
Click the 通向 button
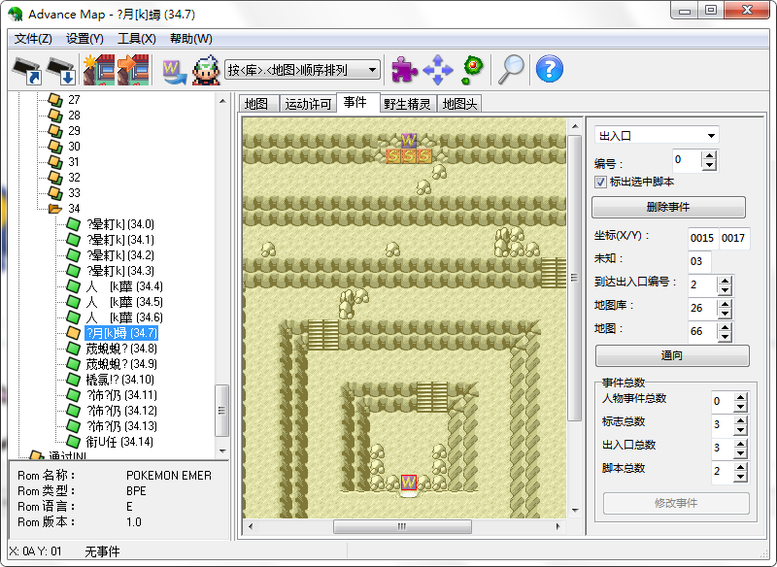[672, 355]
